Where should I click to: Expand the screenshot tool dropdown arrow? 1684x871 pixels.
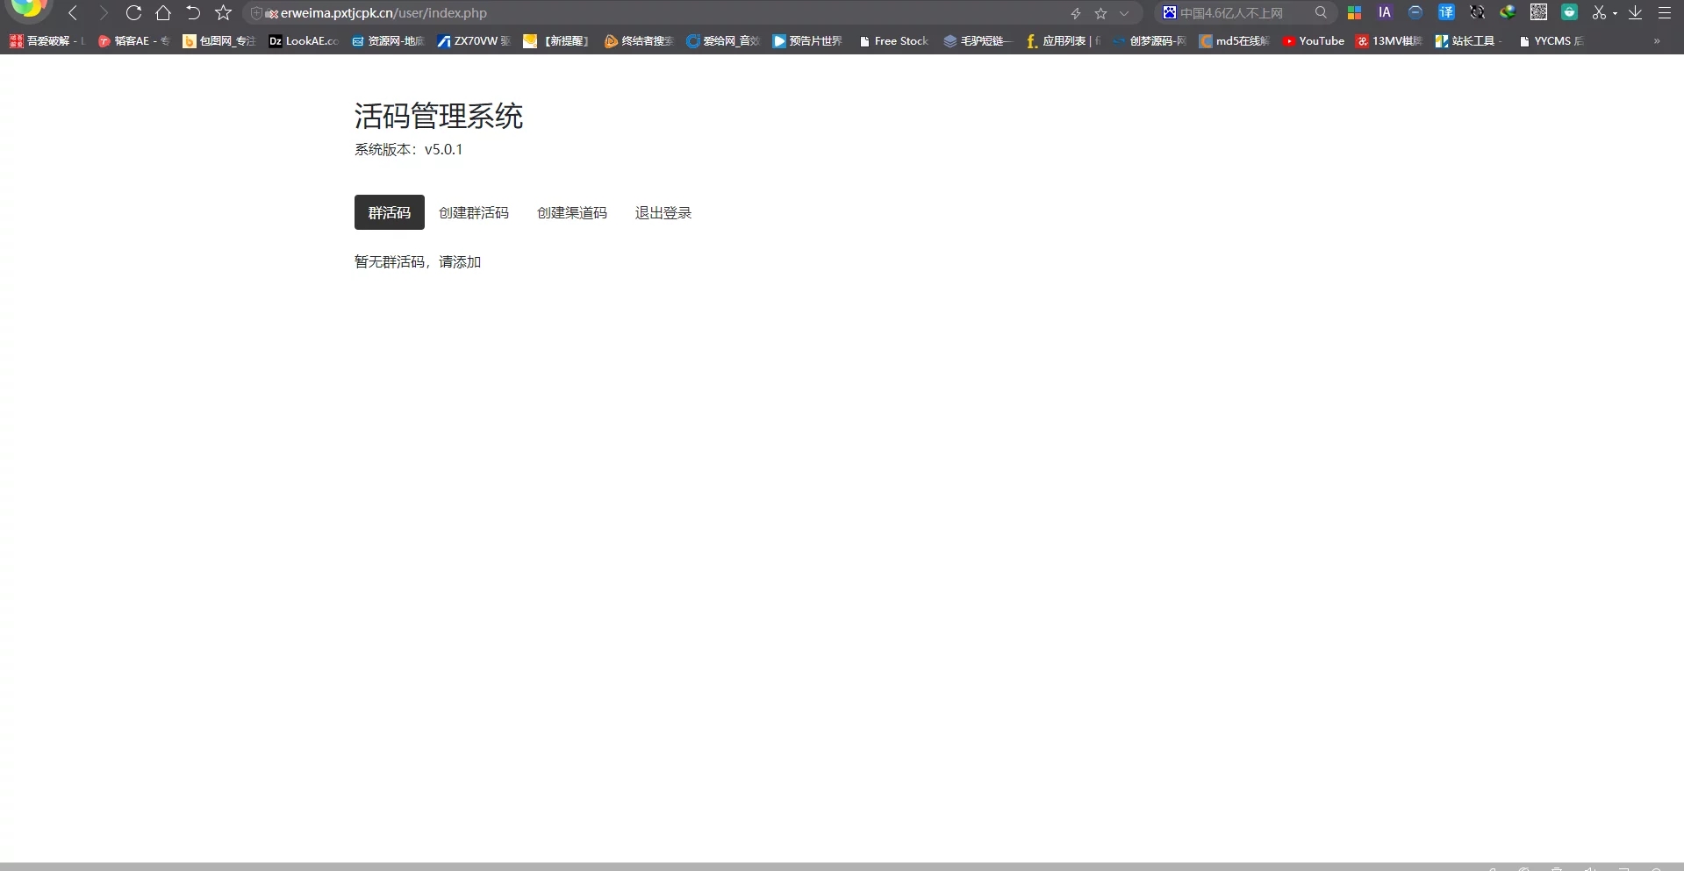(1615, 13)
